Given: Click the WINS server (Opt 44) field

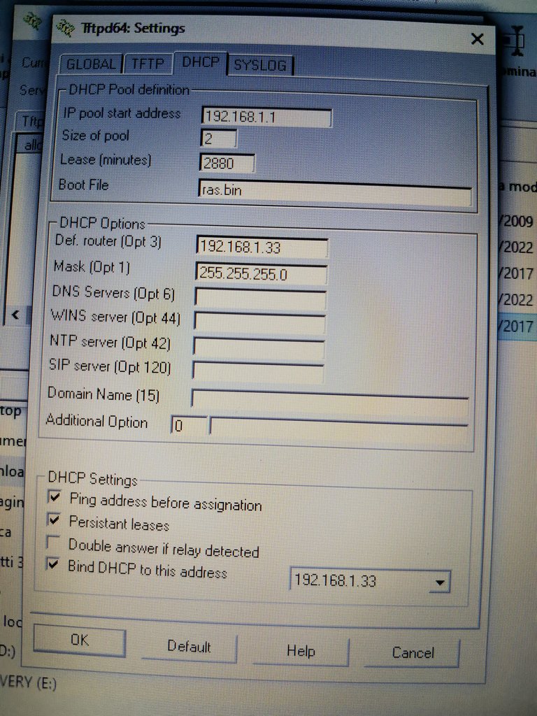Looking at the screenshot, I should pos(259,323).
